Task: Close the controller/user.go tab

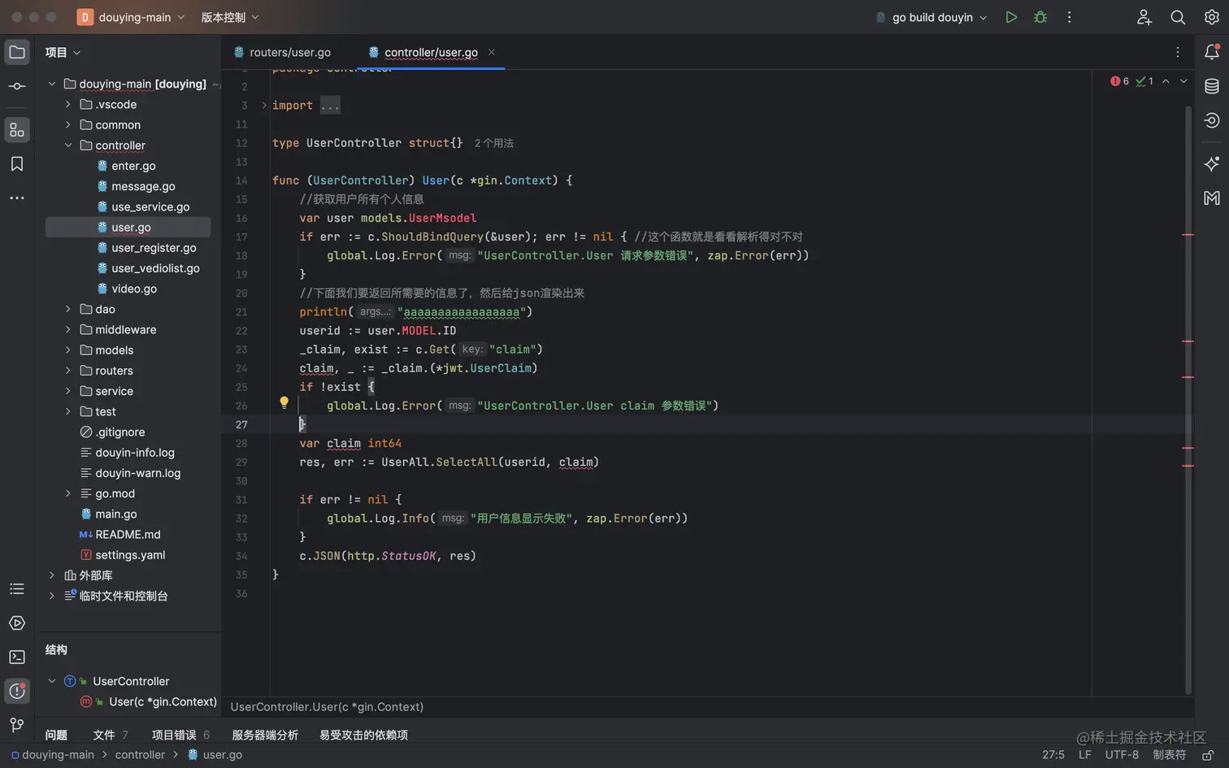Action: (x=492, y=52)
